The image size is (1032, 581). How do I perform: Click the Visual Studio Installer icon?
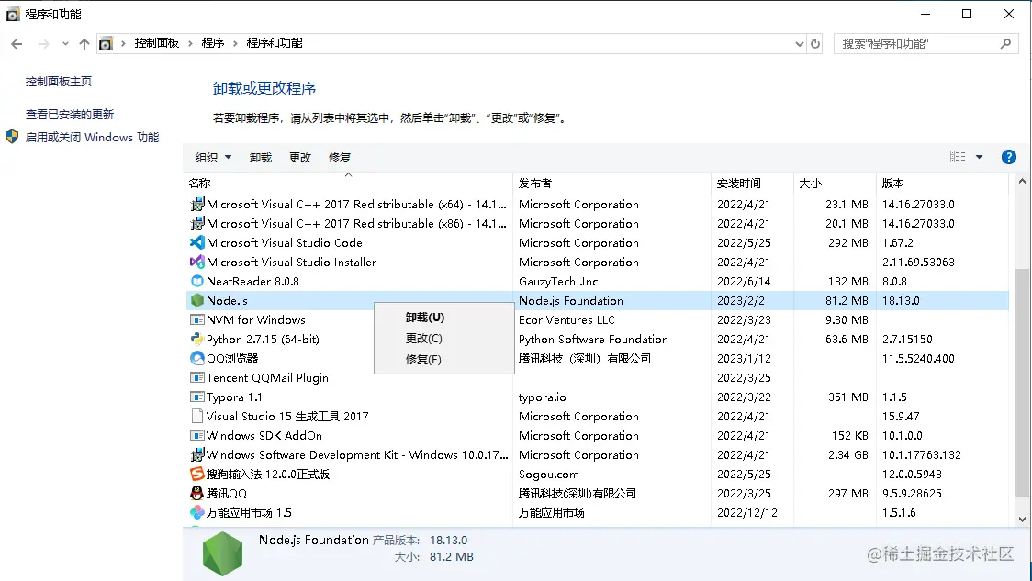tap(196, 262)
